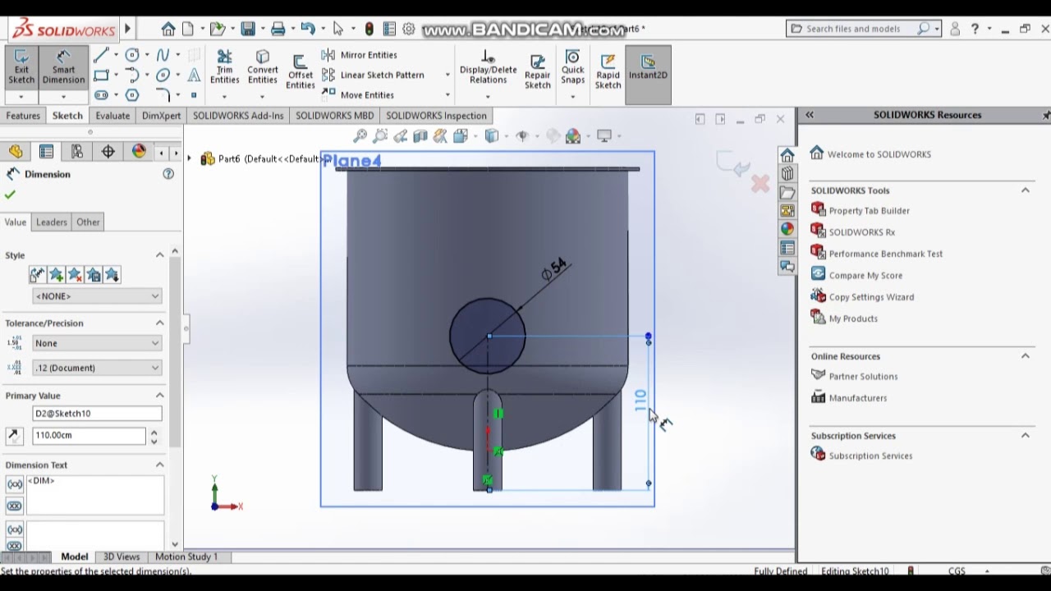Click the Print icon
Image resolution: width=1051 pixels, height=591 pixels.
pyautogui.click(x=278, y=29)
